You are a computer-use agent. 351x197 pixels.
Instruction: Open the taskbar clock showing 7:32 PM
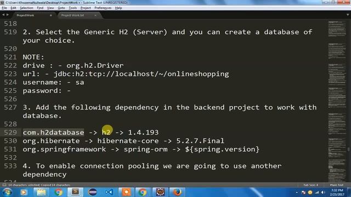pos(337,192)
